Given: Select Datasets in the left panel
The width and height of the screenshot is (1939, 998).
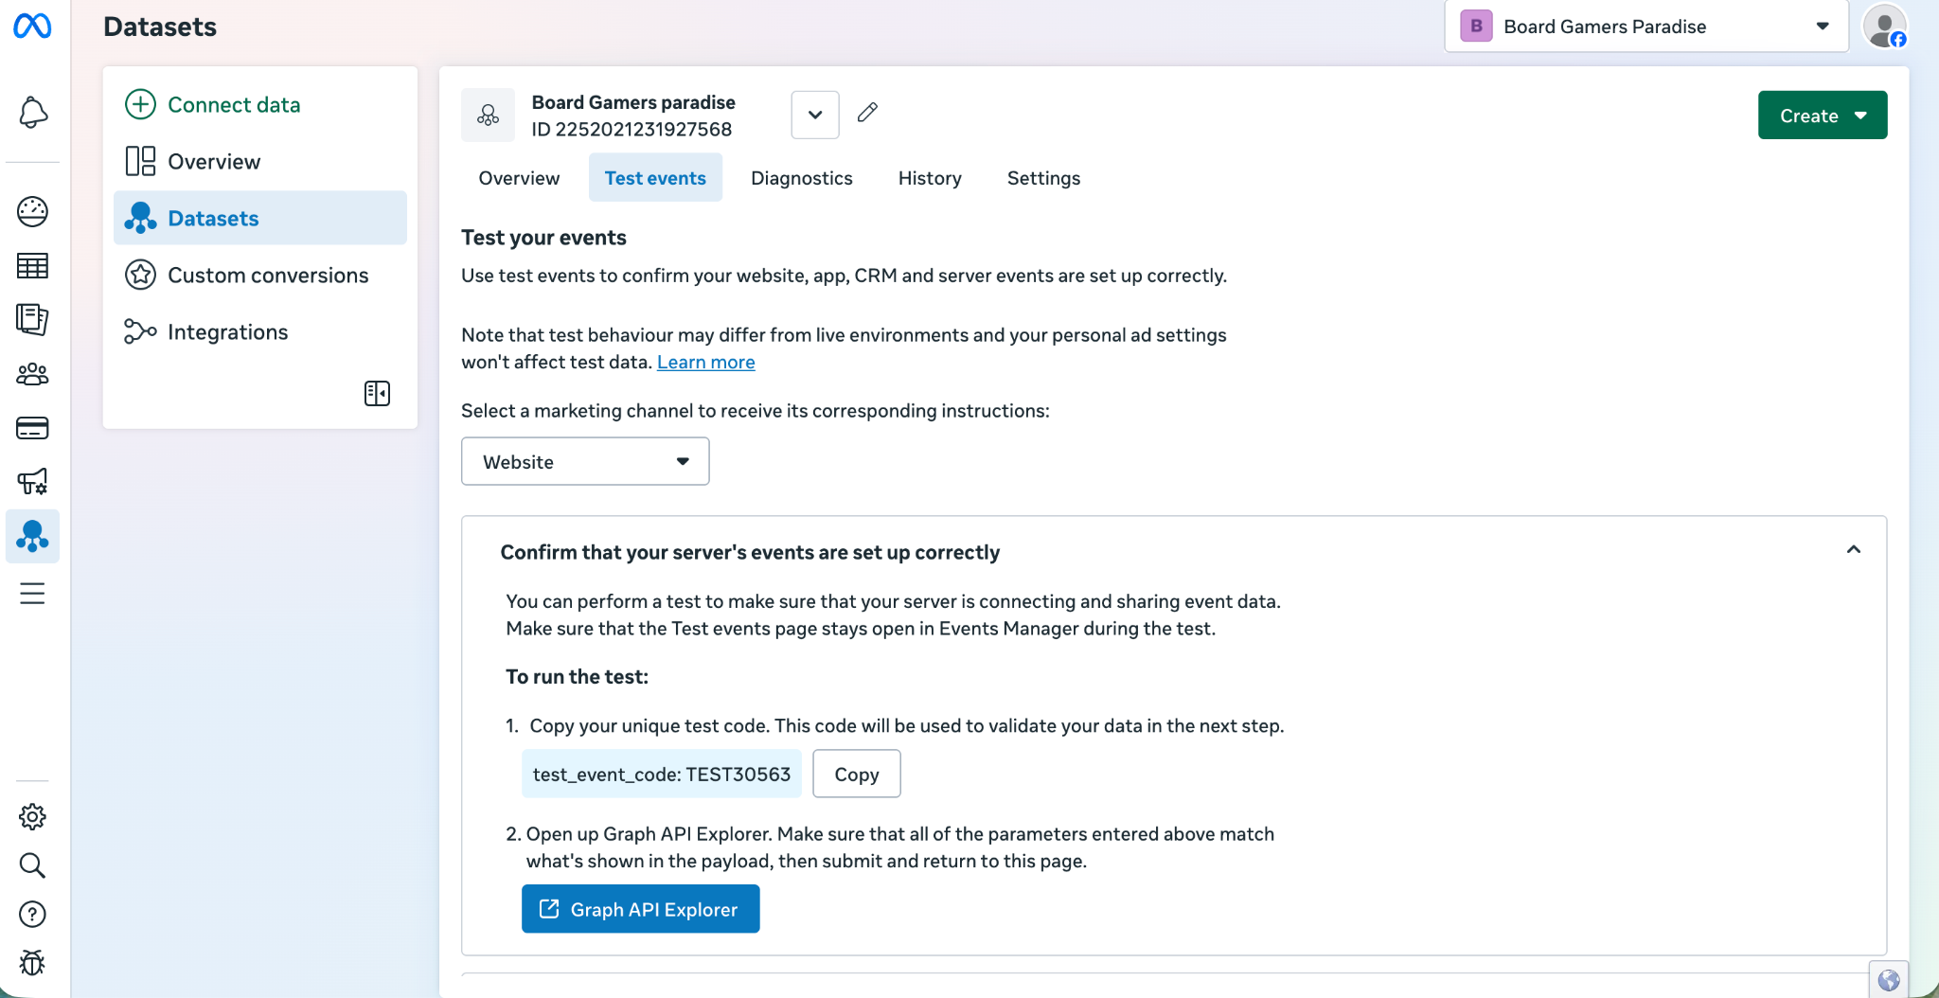Looking at the screenshot, I should [x=260, y=218].
